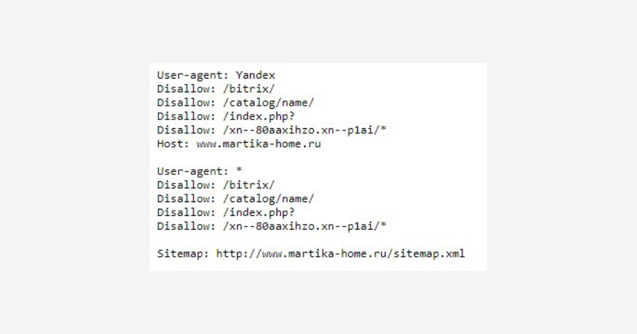Viewport: 637px width, 334px height.
Task: Click the second 'Disallow: /bitrix/' line under 'User-agent: *'
Action: point(216,185)
